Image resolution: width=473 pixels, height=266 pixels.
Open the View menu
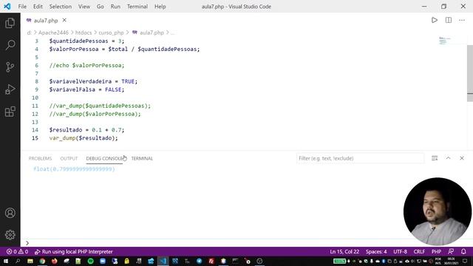tap(84, 7)
